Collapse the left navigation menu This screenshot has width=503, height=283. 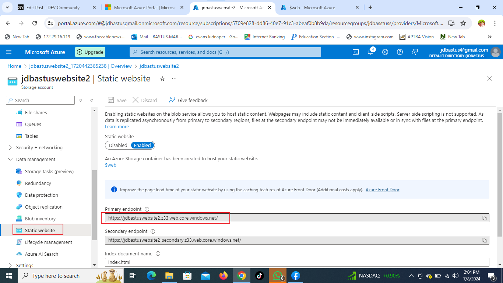click(x=92, y=100)
